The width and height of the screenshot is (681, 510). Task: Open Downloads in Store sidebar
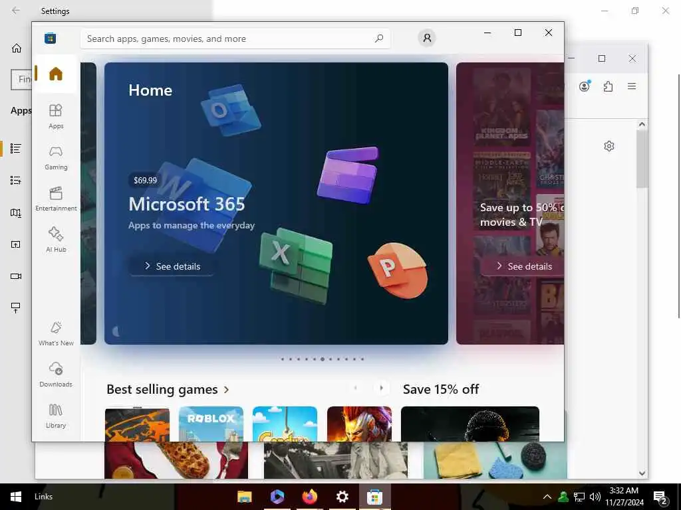click(56, 375)
